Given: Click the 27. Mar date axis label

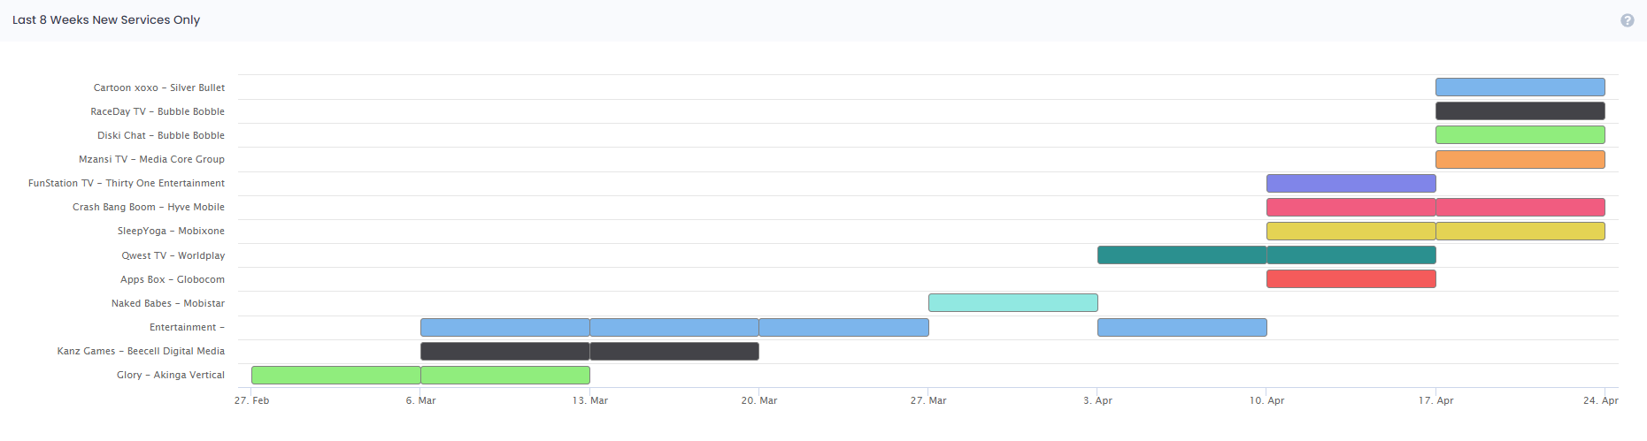Looking at the screenshot, I should coord(927,400).
